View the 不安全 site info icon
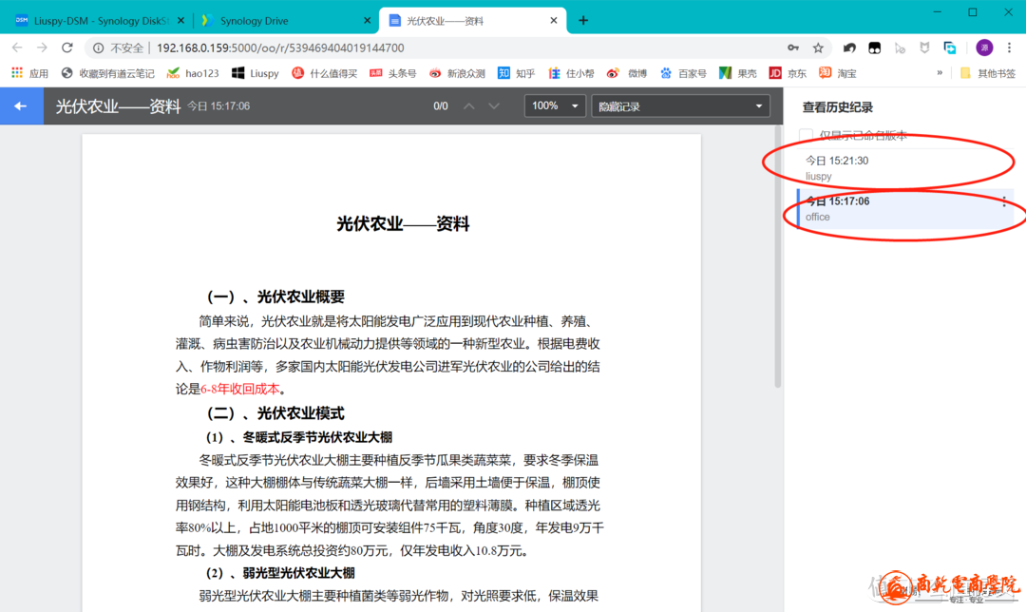This screenshot has width=1026, height=612. (x=98, y=48)
